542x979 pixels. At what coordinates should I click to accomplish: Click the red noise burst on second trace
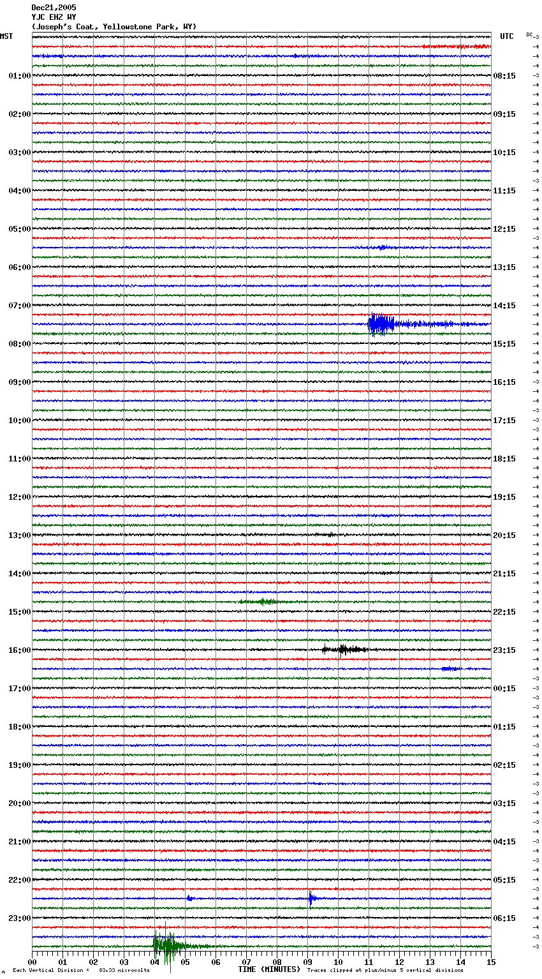pyautogui.click(x=458, y=46)
